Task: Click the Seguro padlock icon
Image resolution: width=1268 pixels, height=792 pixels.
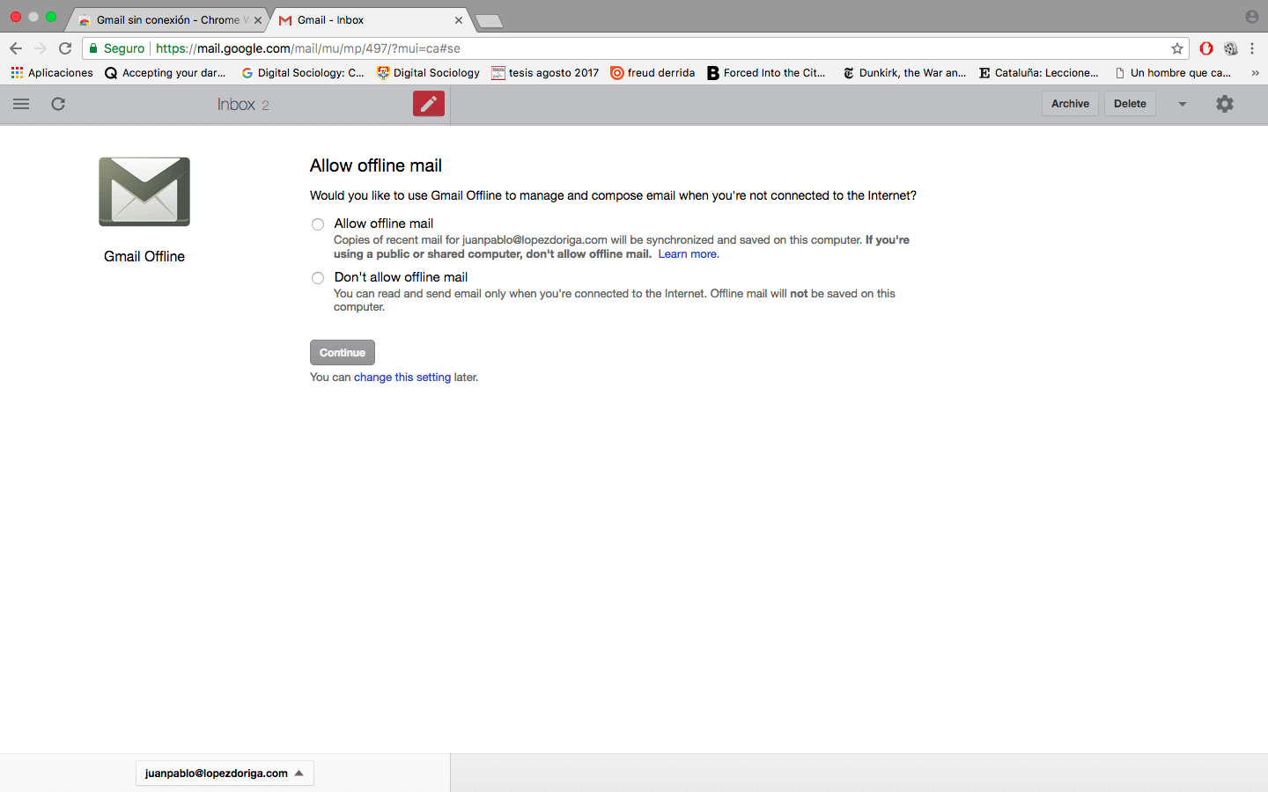Action: point(93,48)
